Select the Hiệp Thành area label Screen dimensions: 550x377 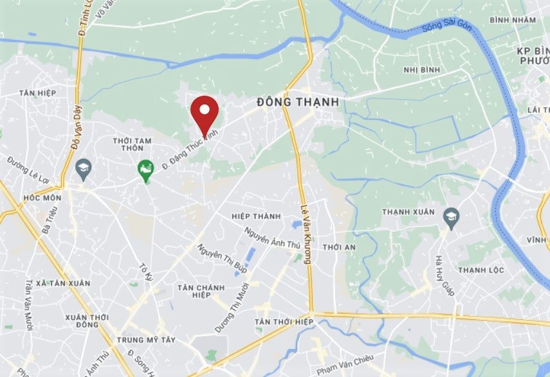256,216
